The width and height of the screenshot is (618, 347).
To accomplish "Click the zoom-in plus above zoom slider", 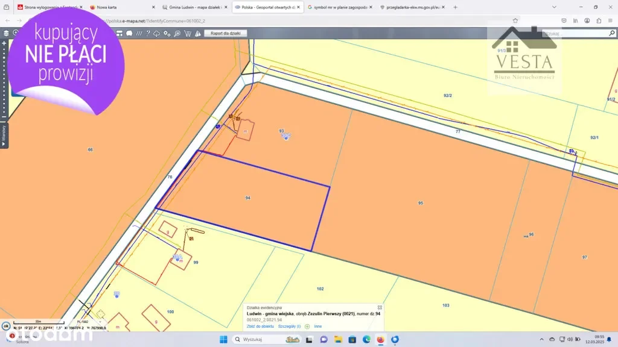I will (4, 43).
